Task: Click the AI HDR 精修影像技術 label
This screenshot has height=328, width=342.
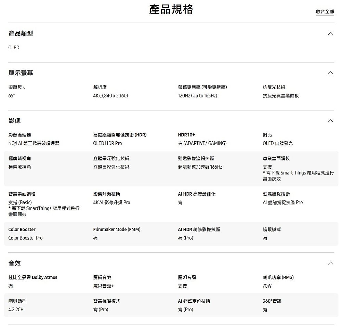Action: (x=199, y=229)
